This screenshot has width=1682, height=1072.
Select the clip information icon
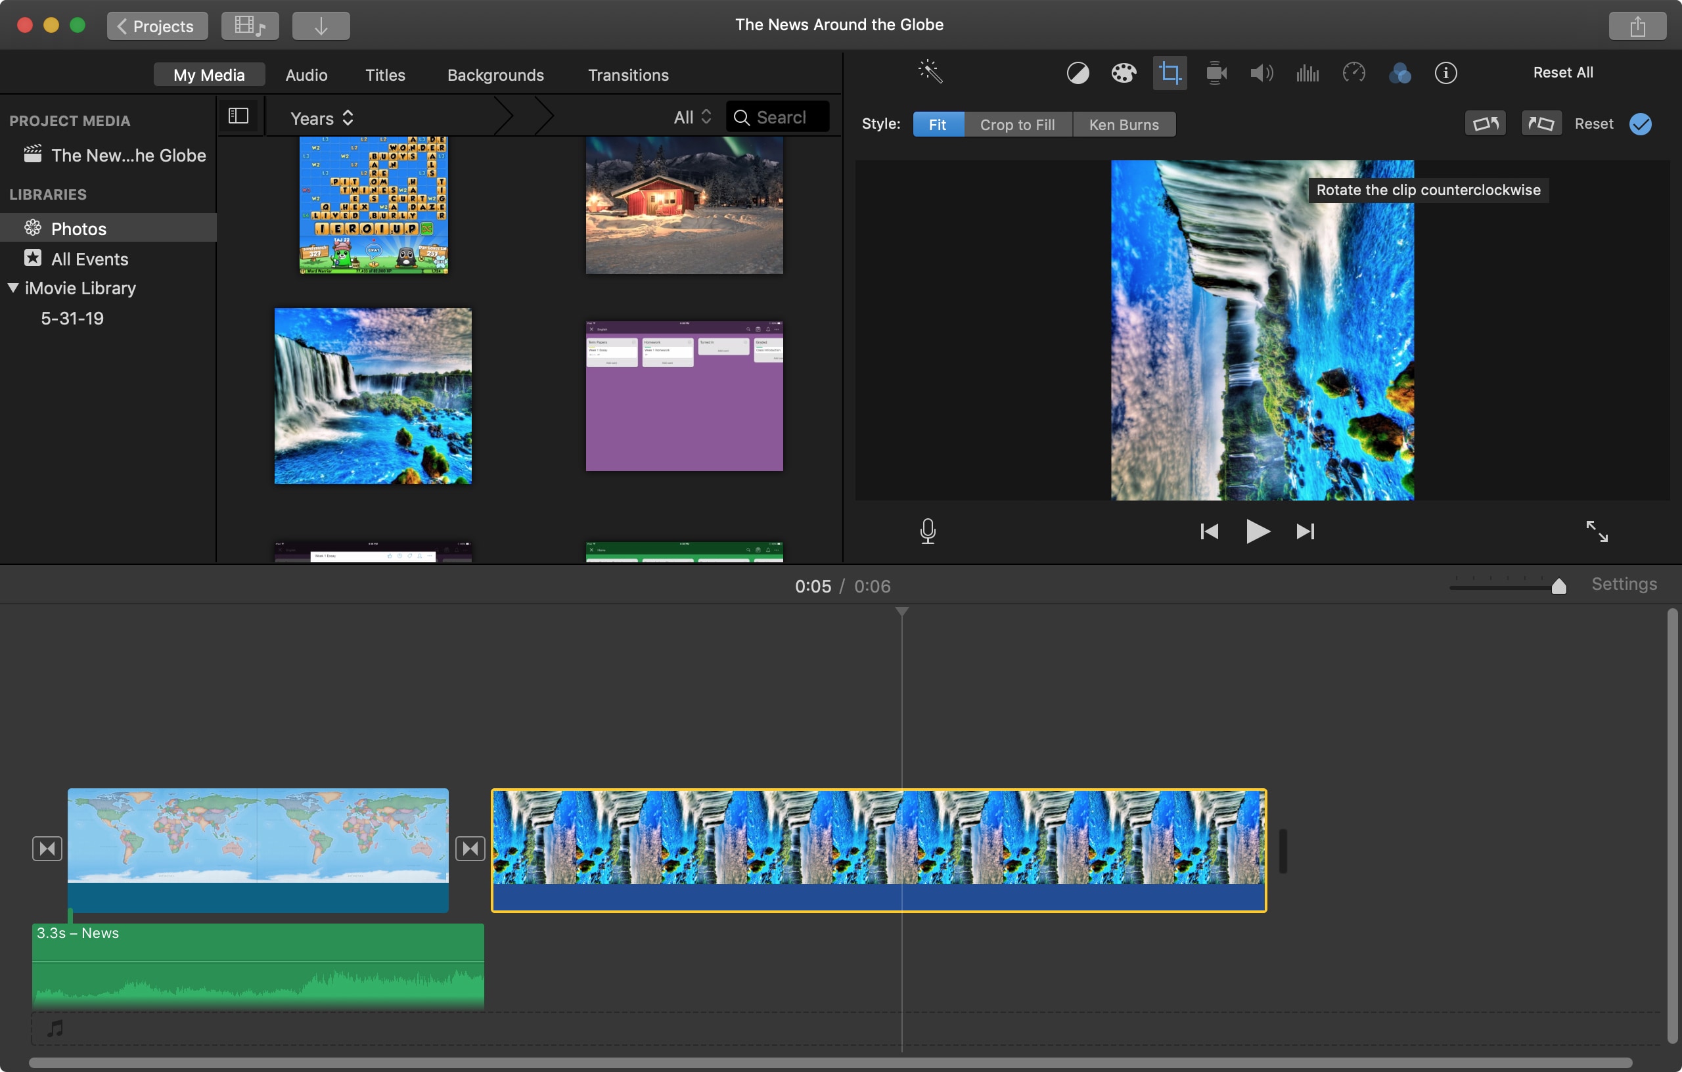coord(1444,72)
